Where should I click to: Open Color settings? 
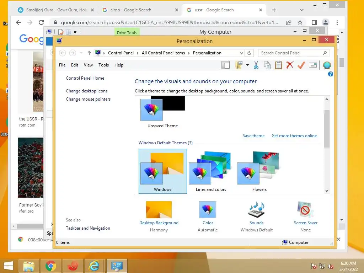click(208, 216)
